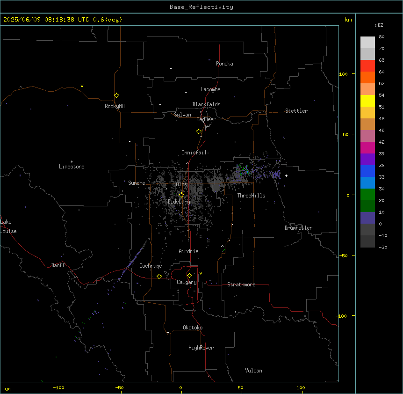This screenshot has height=394, width=403.
Task: Click the Cochrane town label
Action: 151,266
